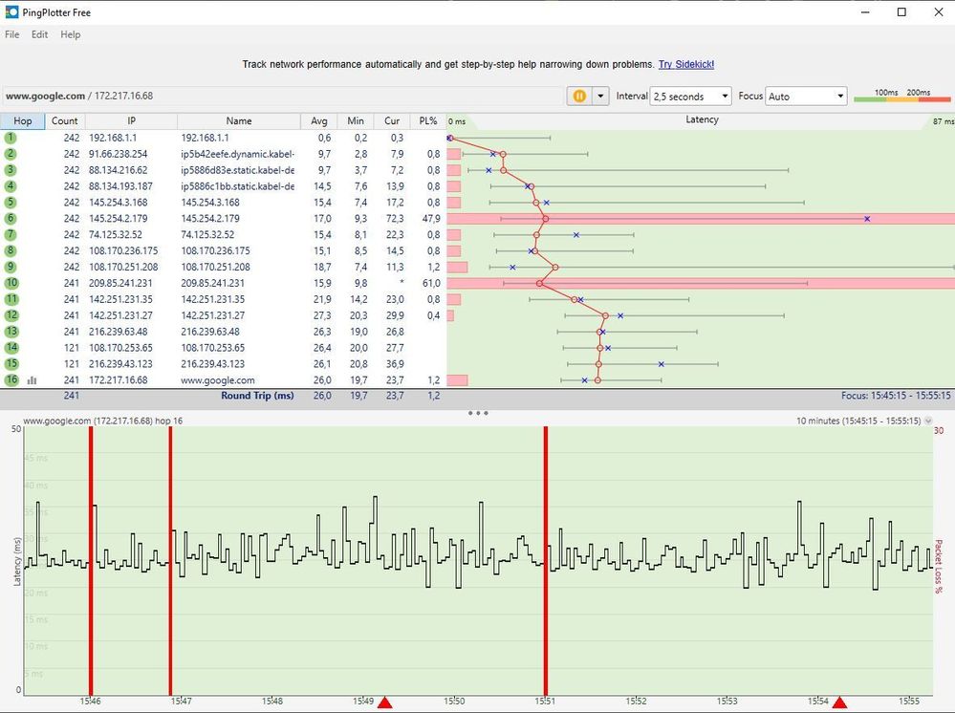Click the 100ms 200ms latency color legend
Viewport: 955px width, 713px height.
pyautogui.click(x=902, y=96)
